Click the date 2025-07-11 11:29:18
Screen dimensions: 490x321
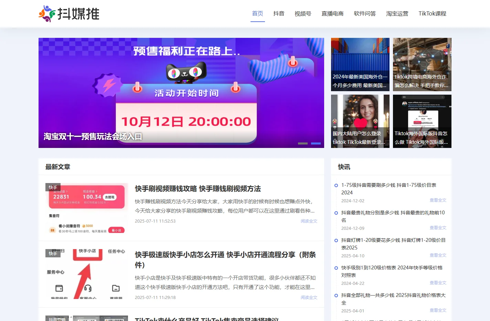click(155, 298)
